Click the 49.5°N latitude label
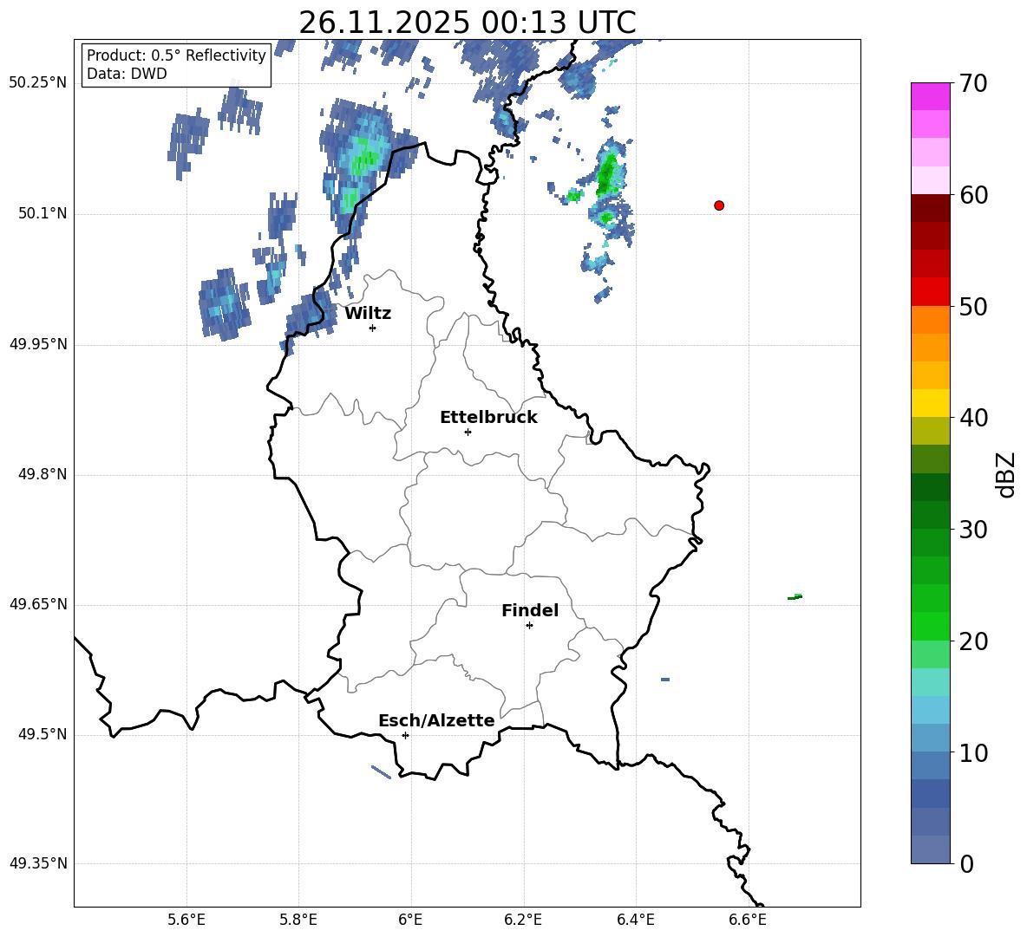 click(x=43, y=734)
